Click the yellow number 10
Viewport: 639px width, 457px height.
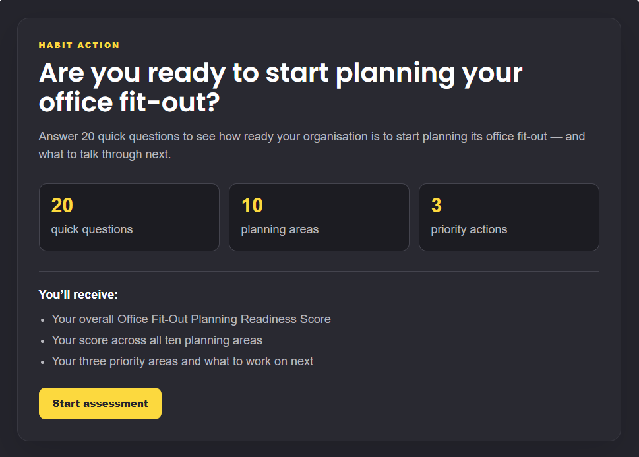click(252, 206)
